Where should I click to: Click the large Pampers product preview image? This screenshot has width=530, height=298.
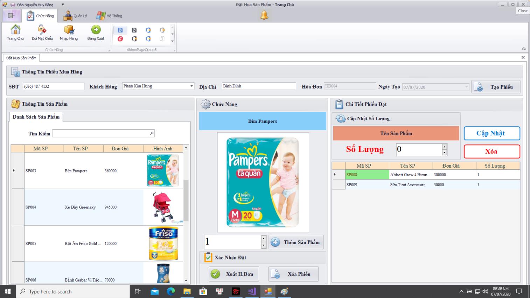tap(263, 182)
